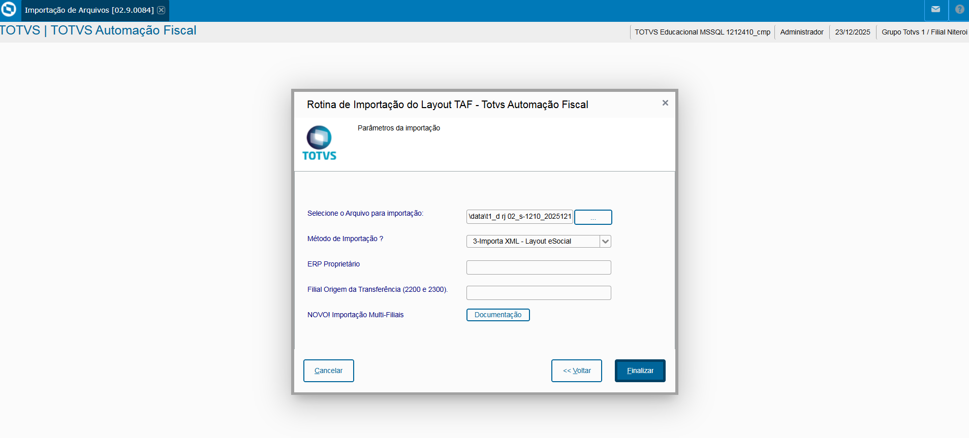Click the Selecione o Arquivo para importação label
The width and height of the screenshot is (969, 438).
coord(365,213)
